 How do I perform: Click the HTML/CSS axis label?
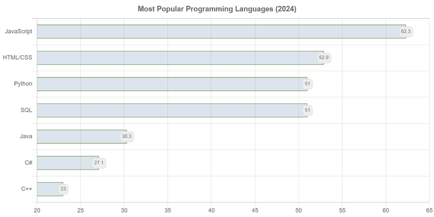[18, 58]
